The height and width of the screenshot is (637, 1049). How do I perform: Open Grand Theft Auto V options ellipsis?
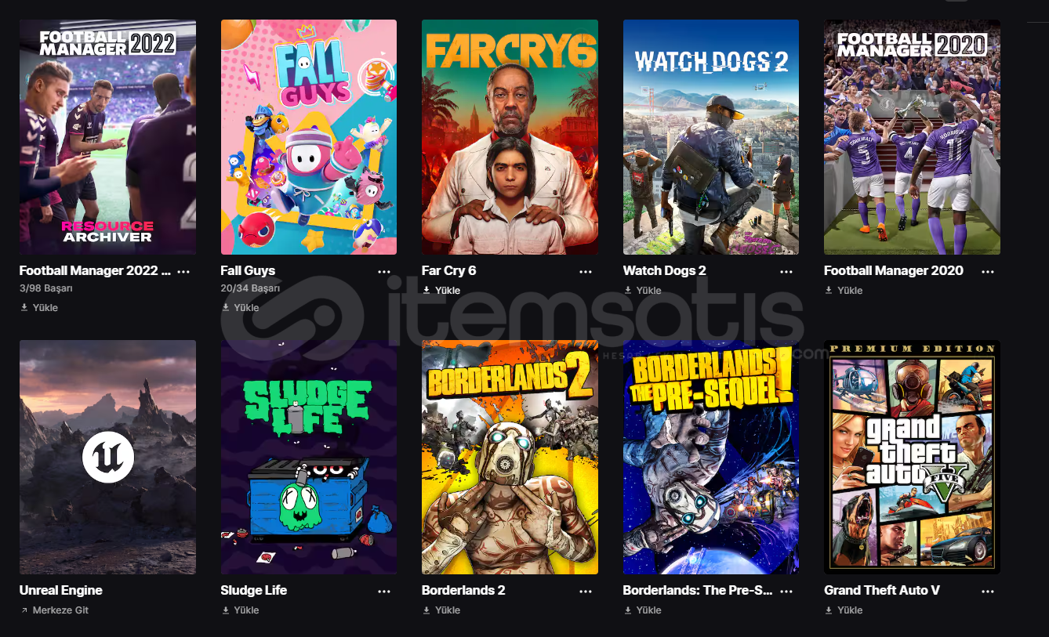(988, 591)
